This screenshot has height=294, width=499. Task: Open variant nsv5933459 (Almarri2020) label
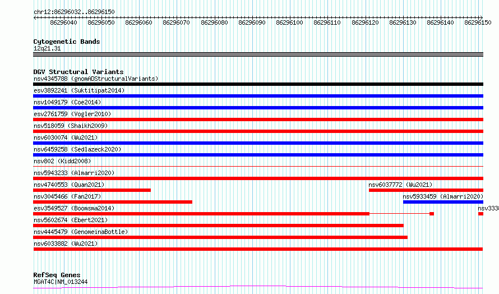443,196
